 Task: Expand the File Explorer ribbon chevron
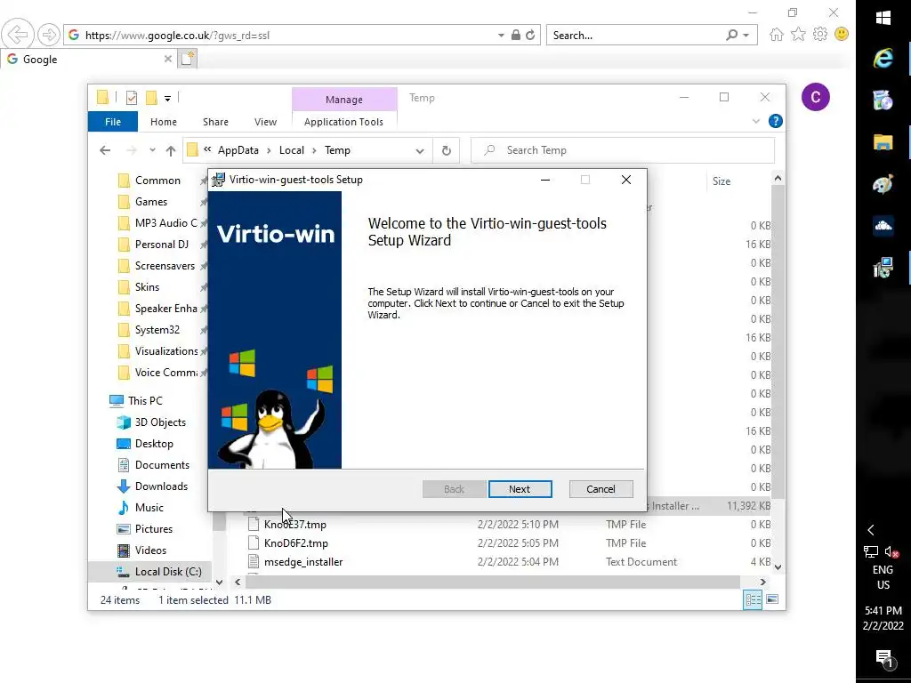click(x=756, y=121)
